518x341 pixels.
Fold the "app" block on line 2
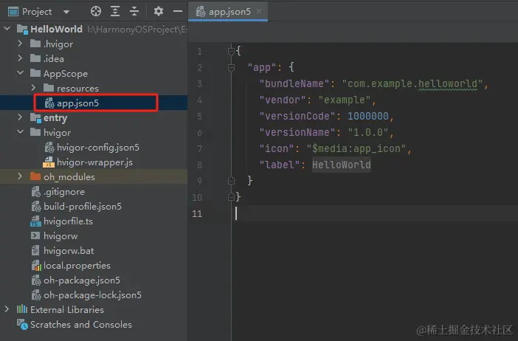point(231,68)
